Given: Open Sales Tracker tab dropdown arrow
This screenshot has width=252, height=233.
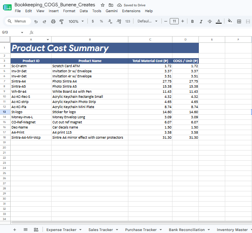Looking at the screenshot, I should click(x=117, y=230).
